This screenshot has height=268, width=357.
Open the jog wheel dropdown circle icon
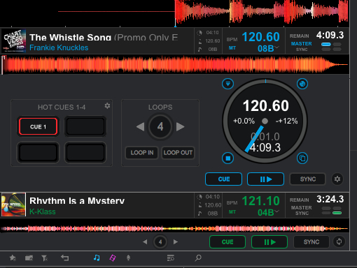coord(228,84)
